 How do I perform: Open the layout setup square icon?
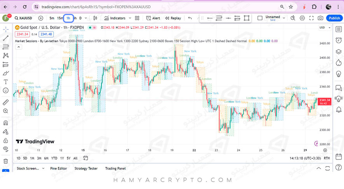(x=260, y=18)
